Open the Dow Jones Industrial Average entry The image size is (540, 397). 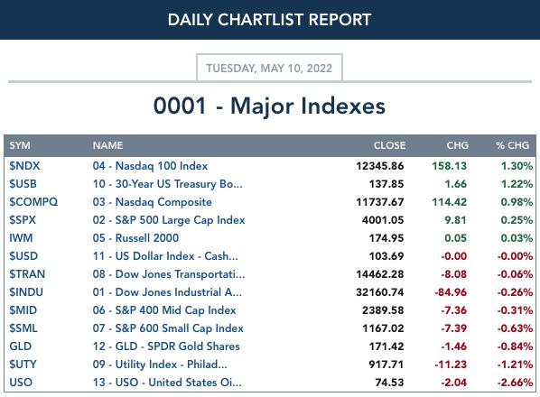[x=167, y=292]
